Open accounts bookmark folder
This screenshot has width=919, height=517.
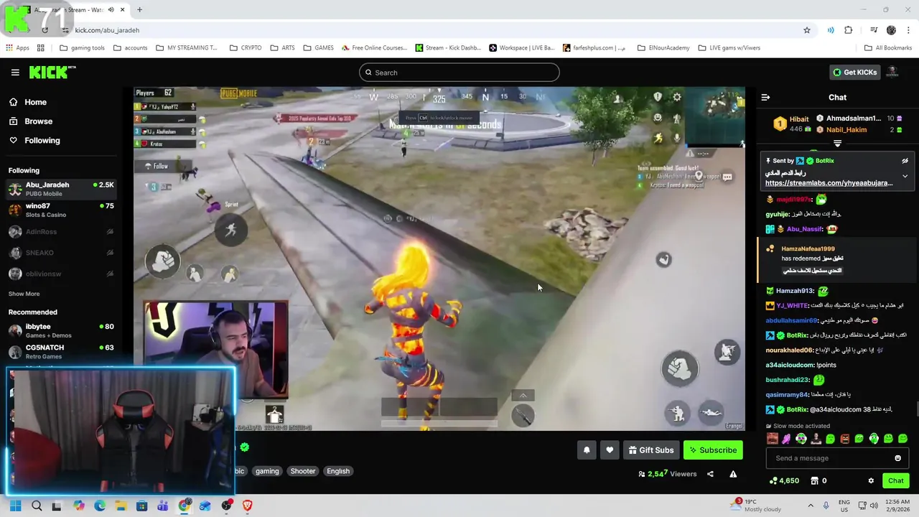click(x=130, y=48)
